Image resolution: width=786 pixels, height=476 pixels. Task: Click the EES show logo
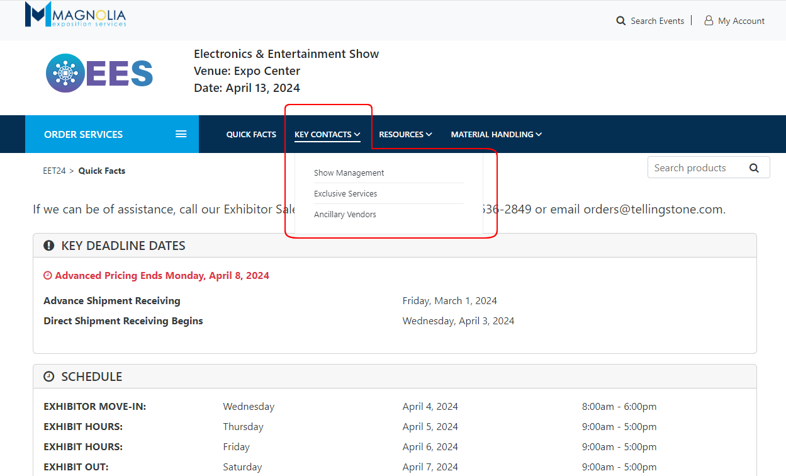[99, 73]
